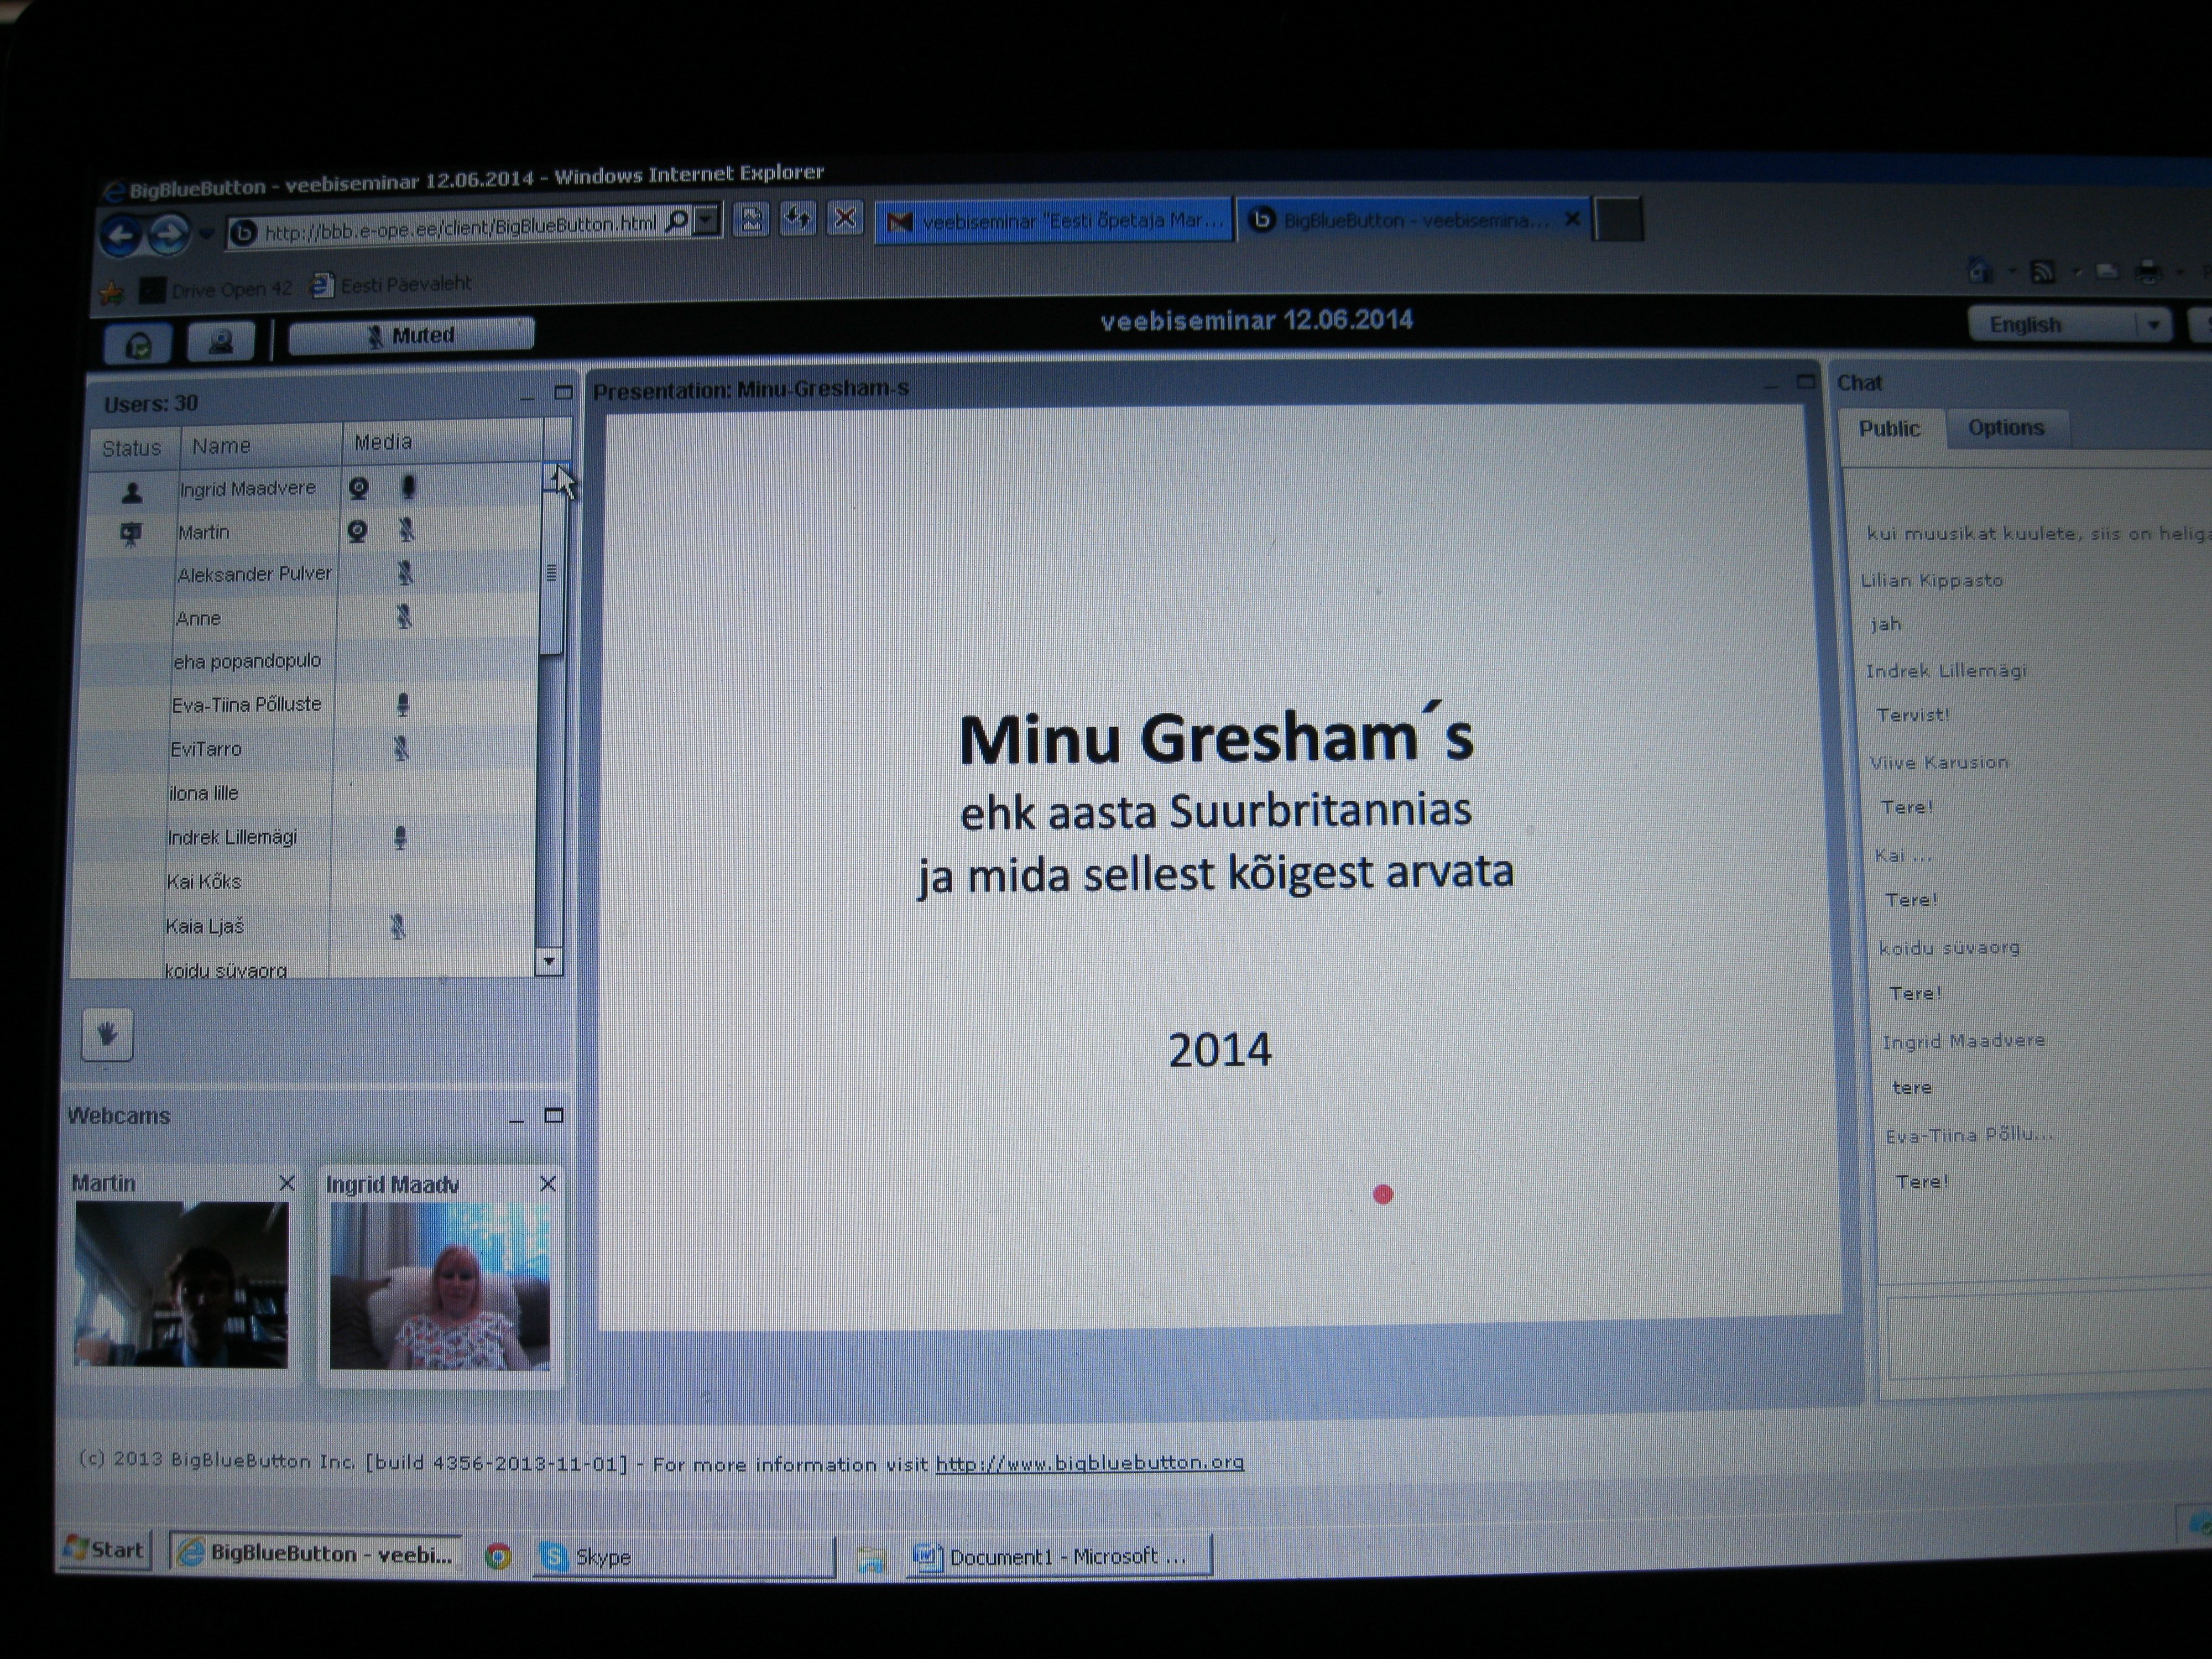Click Martin's muted microphone icon
Screen dimensions: 2212x1659
tap(406, 530)
